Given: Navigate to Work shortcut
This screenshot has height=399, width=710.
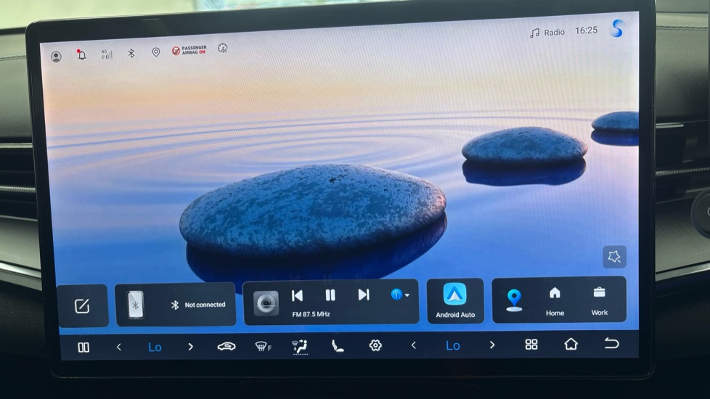Looking at the screenshot, I should click(x=599, y=302).
